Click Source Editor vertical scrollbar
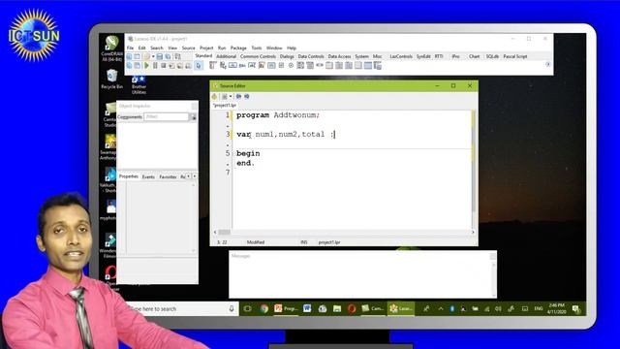Image resolution: width=620 pixels, height=349 pixels. click(x=474, y=170)
